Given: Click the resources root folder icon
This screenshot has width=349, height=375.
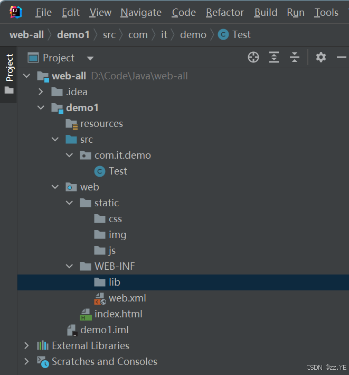Looking at the screenshot, I should click(72, 124).
